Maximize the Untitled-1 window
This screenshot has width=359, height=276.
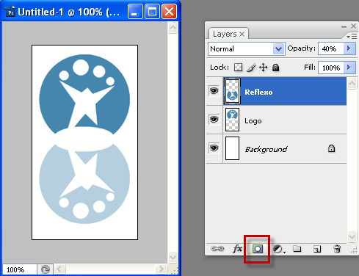(152, 12)
